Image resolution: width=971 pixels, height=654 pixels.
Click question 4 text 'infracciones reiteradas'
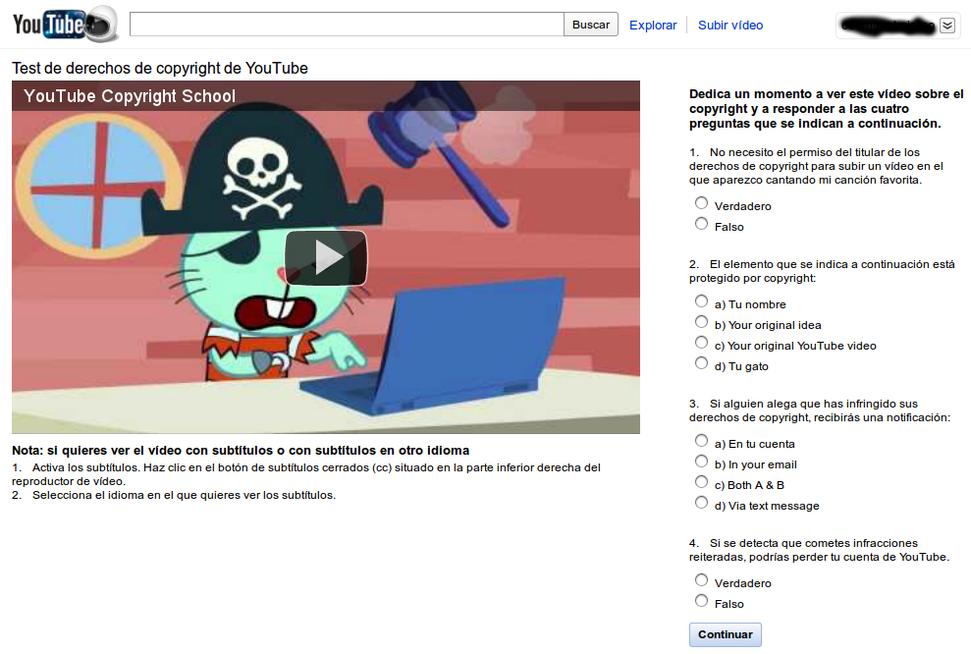819,550
